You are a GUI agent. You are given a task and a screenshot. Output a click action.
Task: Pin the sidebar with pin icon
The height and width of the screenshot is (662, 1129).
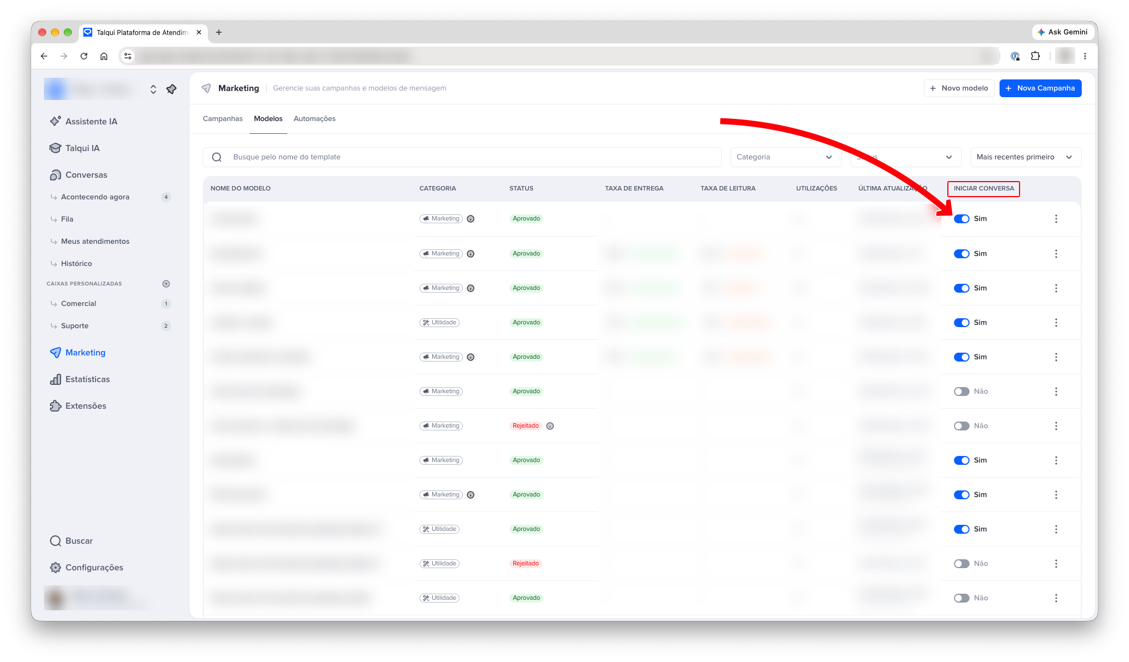[171, 89]
